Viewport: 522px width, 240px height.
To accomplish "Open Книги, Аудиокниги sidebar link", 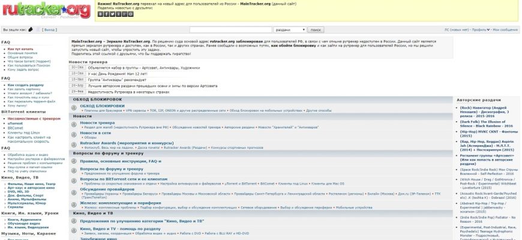I will click(25, 220).
